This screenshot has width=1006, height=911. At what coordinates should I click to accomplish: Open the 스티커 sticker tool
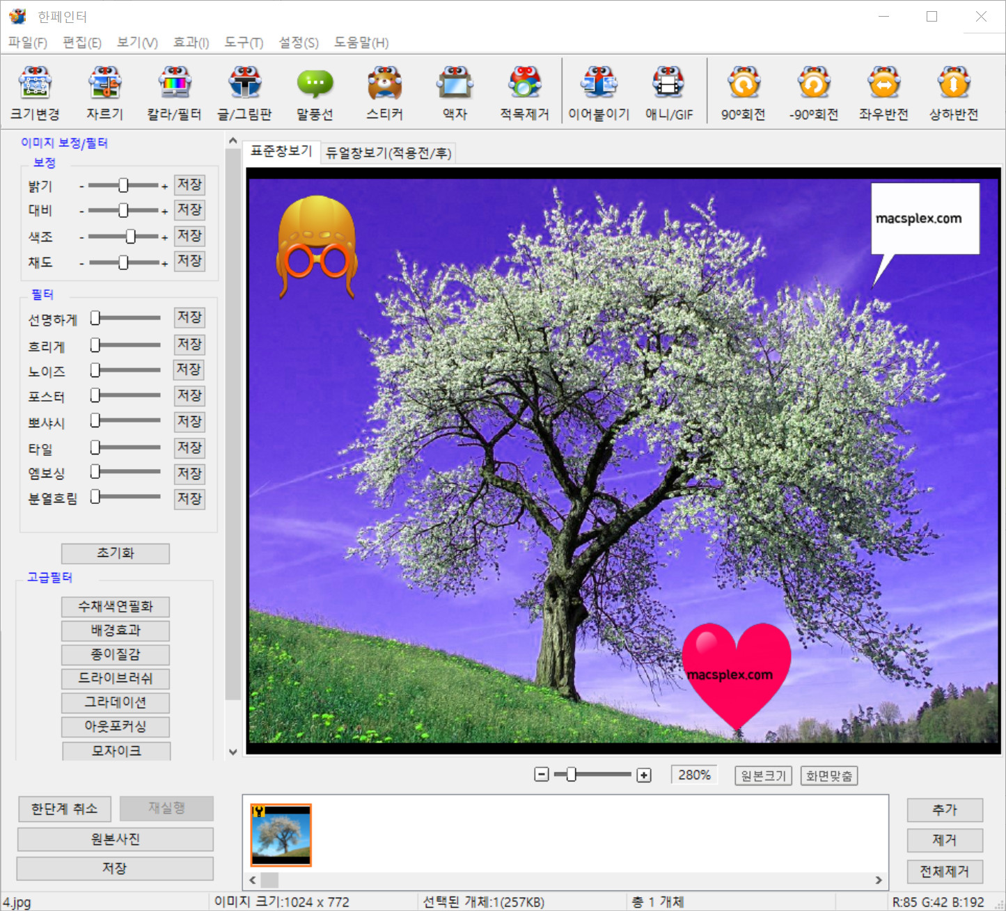[385, 94]
